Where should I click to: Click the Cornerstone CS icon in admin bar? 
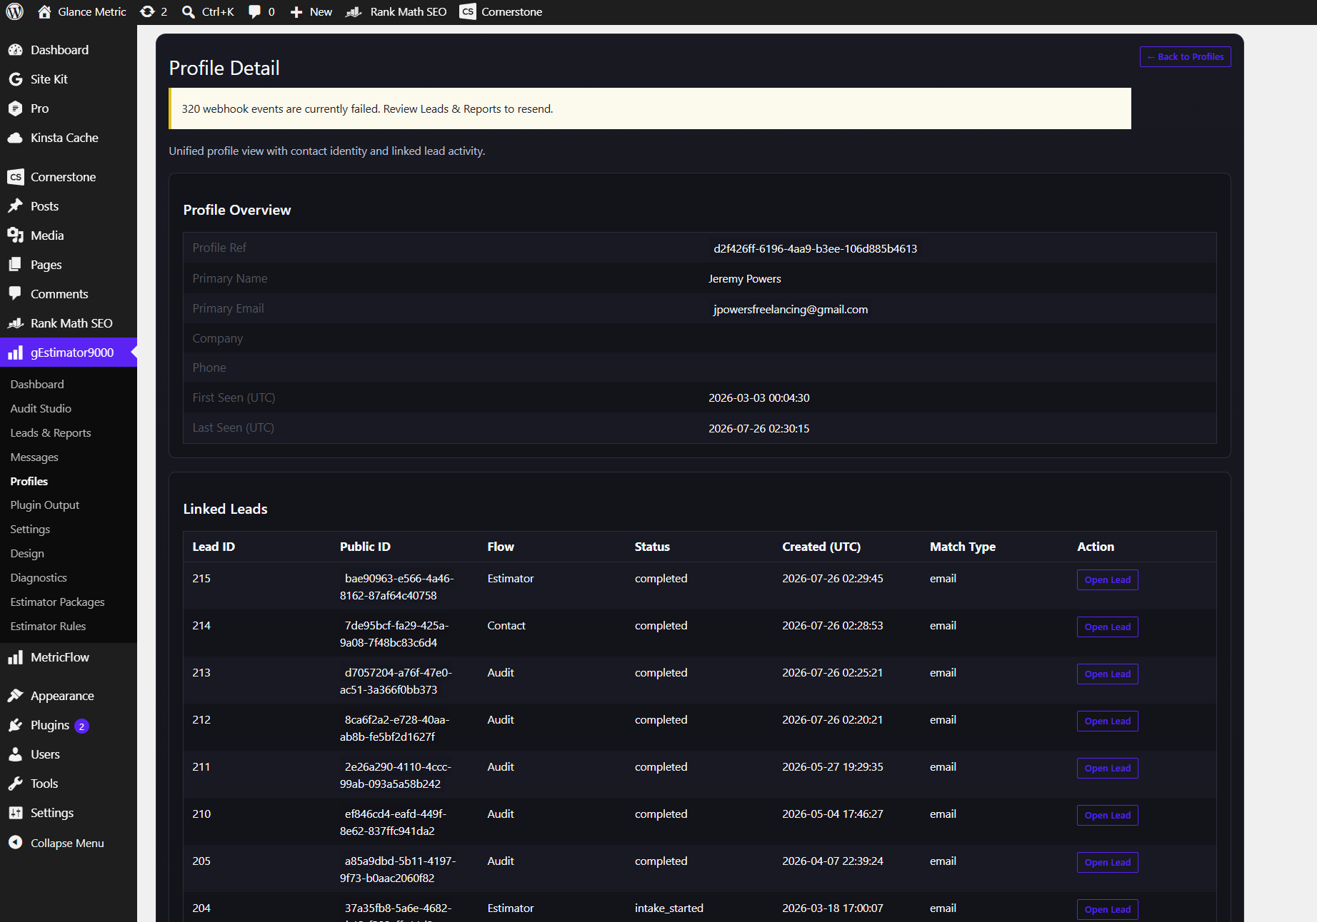pos(468,11)
